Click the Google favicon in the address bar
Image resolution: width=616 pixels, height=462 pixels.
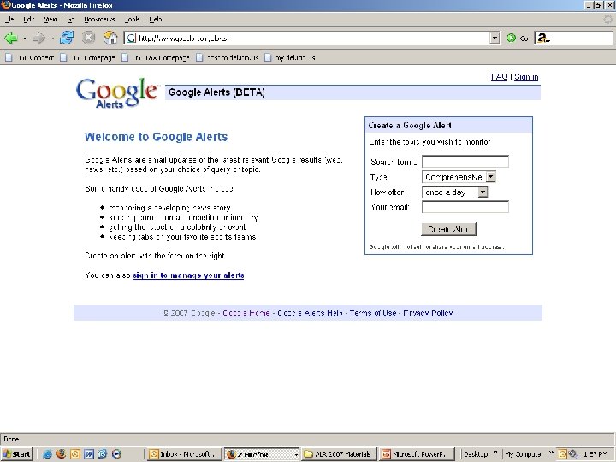131,38
